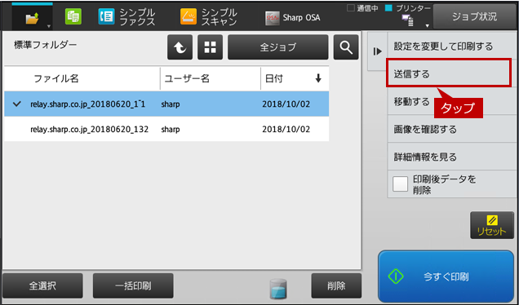Expand the printer status dropdown arrow
519x305 pixels.
(427, 26)
